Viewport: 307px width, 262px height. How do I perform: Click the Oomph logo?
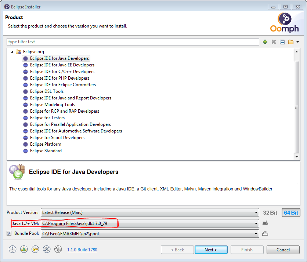click(x=285, y=23)
